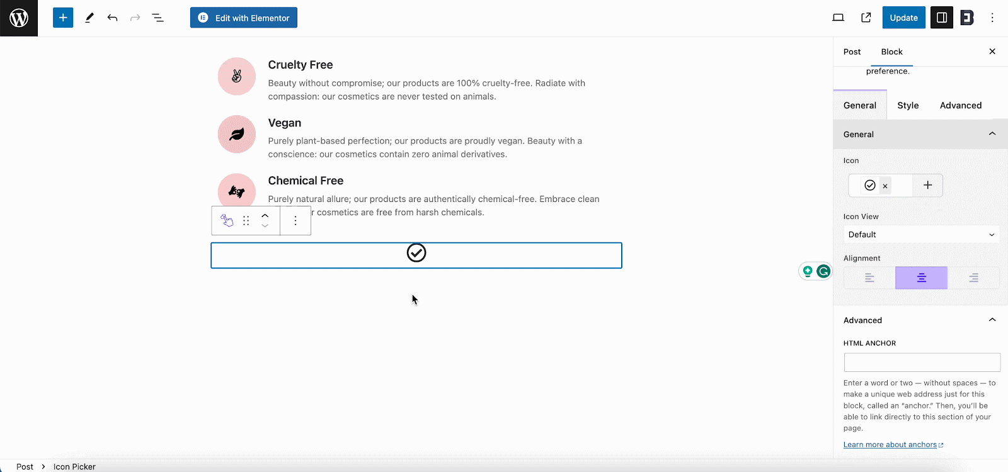
Task: Select the Chemical Free heading
Action: (306, 181)
